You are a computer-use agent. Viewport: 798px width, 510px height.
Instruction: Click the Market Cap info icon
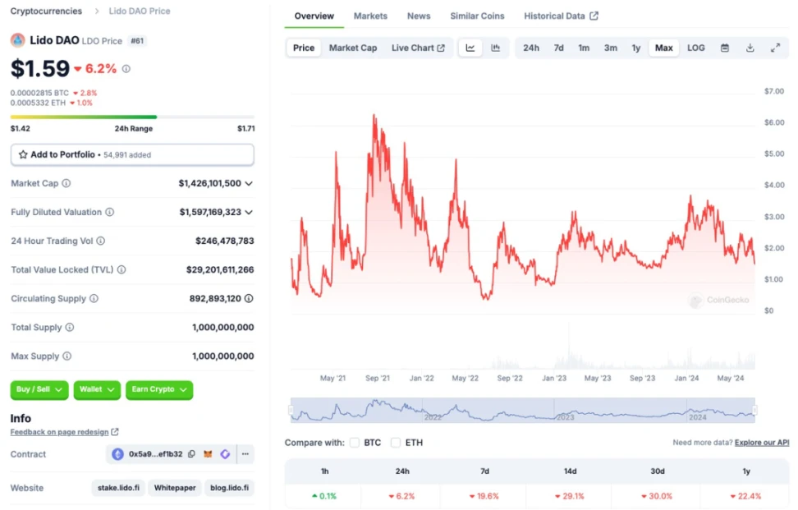click(66, 183)
